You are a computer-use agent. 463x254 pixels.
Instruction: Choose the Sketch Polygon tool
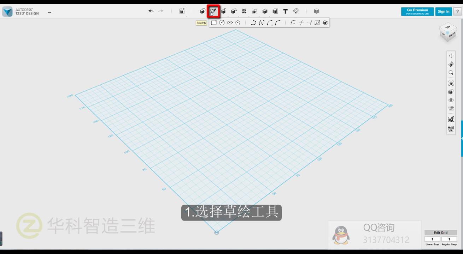point(238,23)
